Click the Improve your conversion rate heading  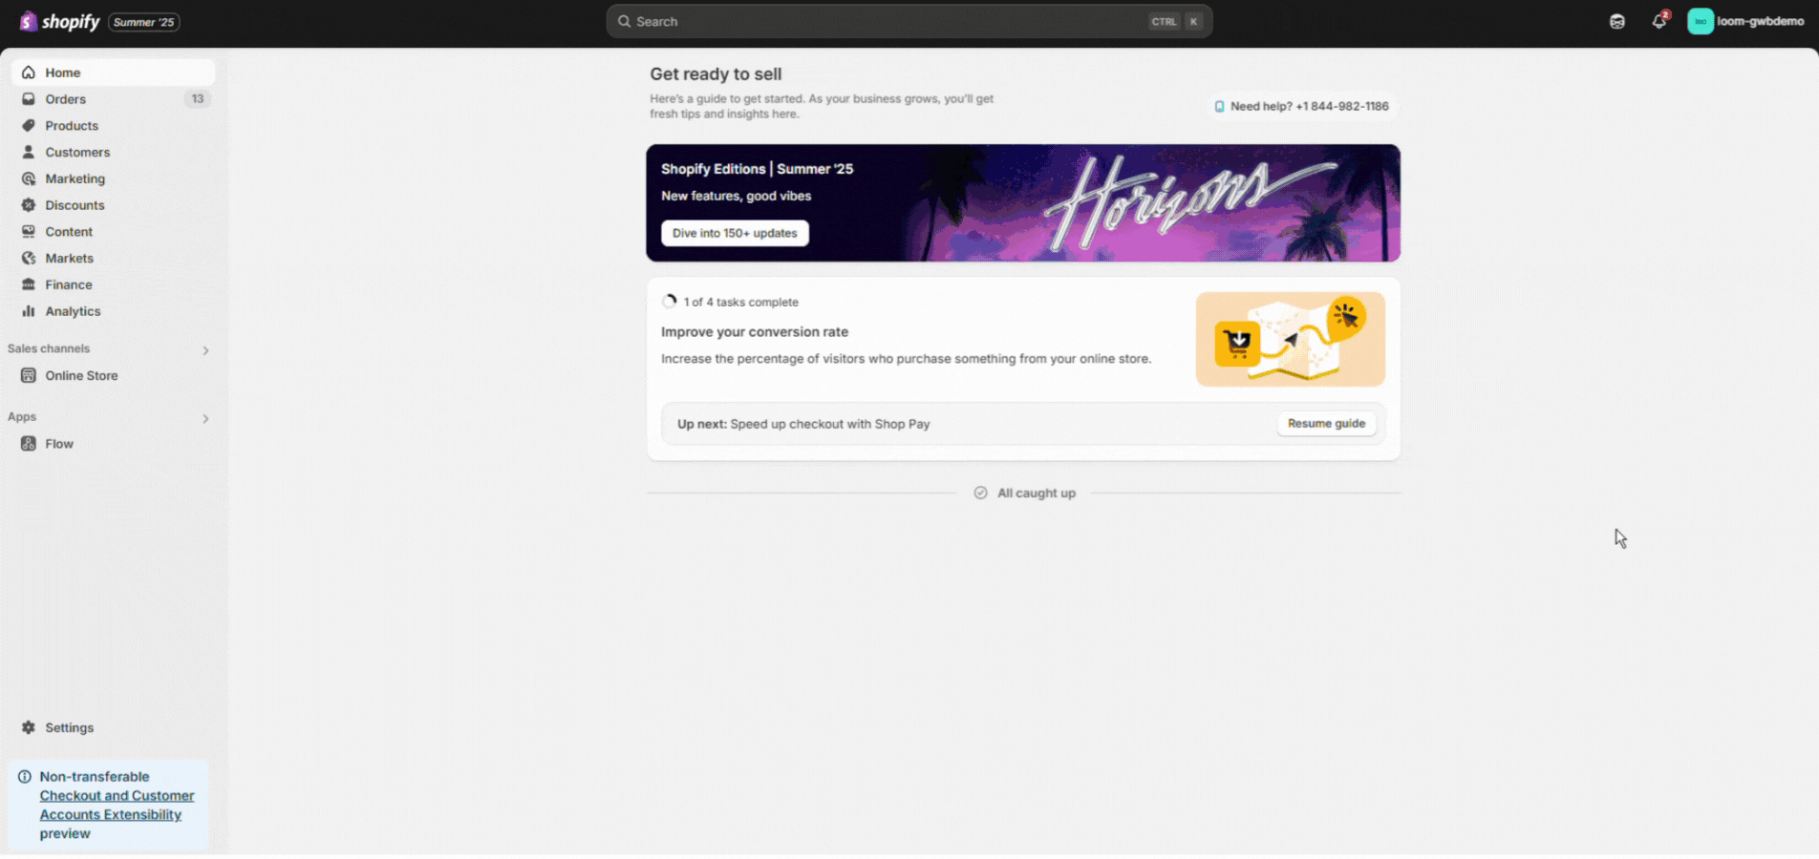(755, 332)
